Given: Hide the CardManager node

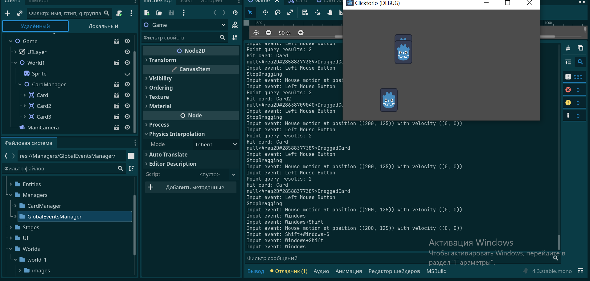Looking at the screenshot, I should point(127,84).
